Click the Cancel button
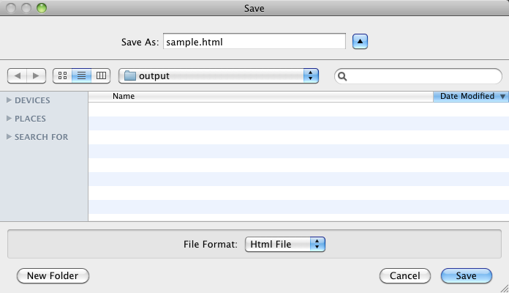The image size is (509, 293). click(x=404, y=275)
